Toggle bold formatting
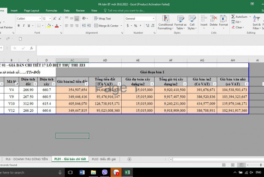Screen dimensions: 264x177 (19, 26)
